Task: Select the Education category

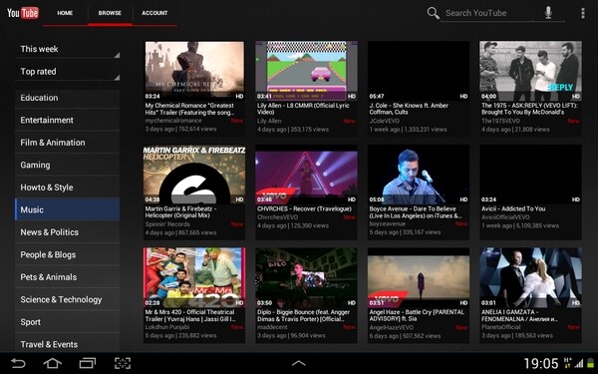Action: [x=67, y=98]
